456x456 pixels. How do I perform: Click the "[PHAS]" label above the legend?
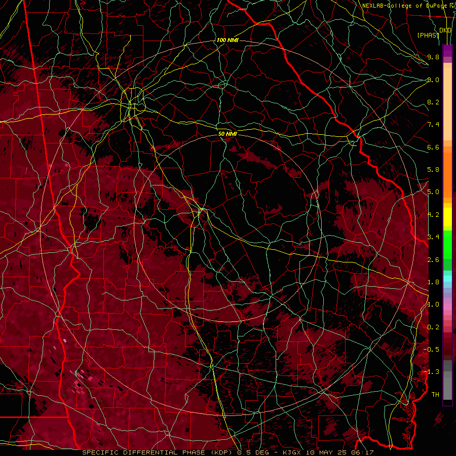point(428,35)
